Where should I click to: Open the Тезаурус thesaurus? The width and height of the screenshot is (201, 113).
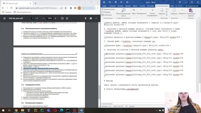pyautogui.click(x=106, y=12)
